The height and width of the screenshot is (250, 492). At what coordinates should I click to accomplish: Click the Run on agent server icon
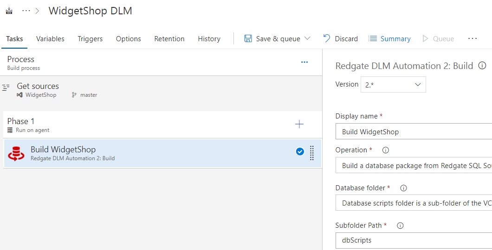[10, 130]
